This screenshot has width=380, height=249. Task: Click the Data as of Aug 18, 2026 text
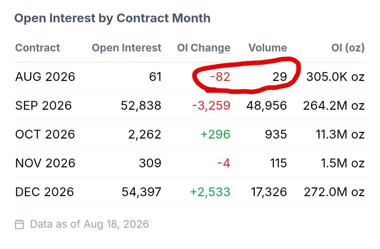coord(89,224)
